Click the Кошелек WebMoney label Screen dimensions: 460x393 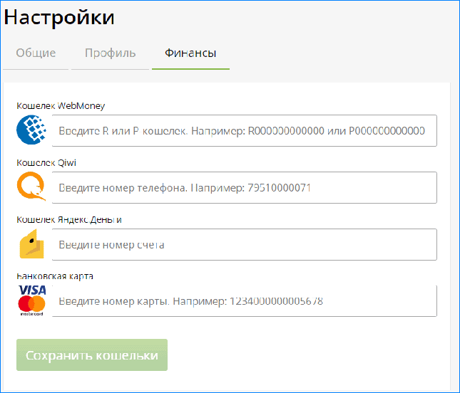click(x=61, y=105)
